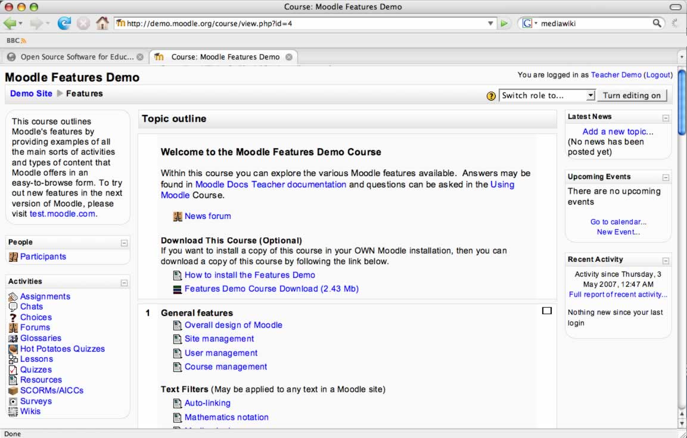Click the Lessons icon

13,359
